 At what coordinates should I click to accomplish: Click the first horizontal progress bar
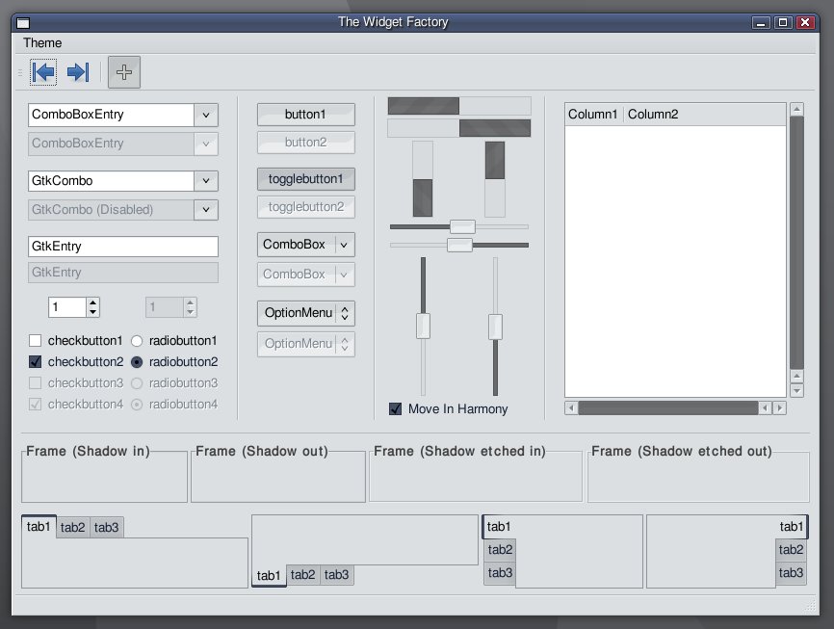pos(459,106)
